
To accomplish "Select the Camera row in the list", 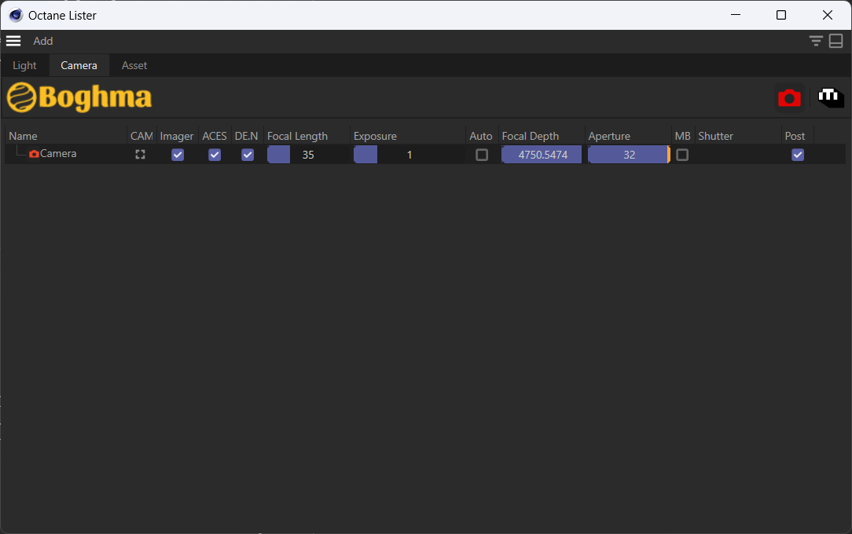I will click(425, 155).
